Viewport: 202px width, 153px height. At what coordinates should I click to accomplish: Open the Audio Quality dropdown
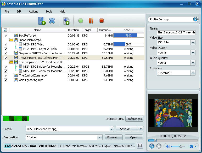click(193, 63)
